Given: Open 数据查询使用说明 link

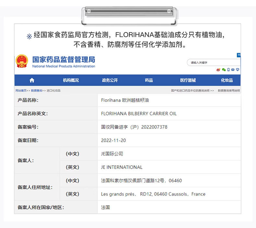Looking at the screenshot, I should pos(229,90).
